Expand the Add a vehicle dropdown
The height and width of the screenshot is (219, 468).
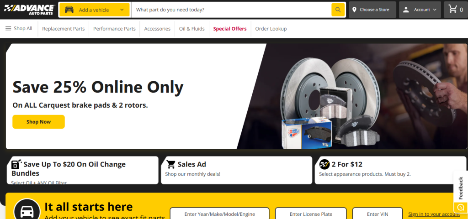point(94,10)
